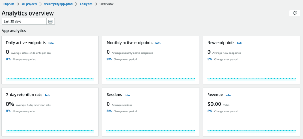Click the New endpoints card title

(x=221, y=43)
